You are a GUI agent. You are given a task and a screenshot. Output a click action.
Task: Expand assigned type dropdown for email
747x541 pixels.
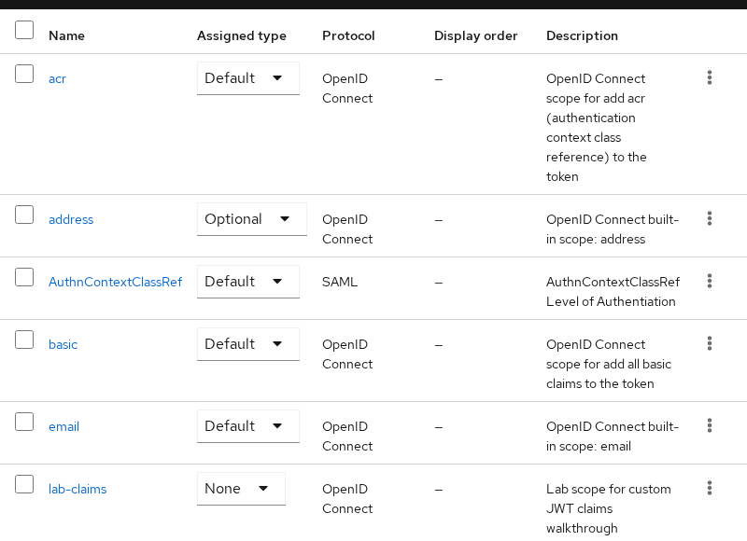248,426
